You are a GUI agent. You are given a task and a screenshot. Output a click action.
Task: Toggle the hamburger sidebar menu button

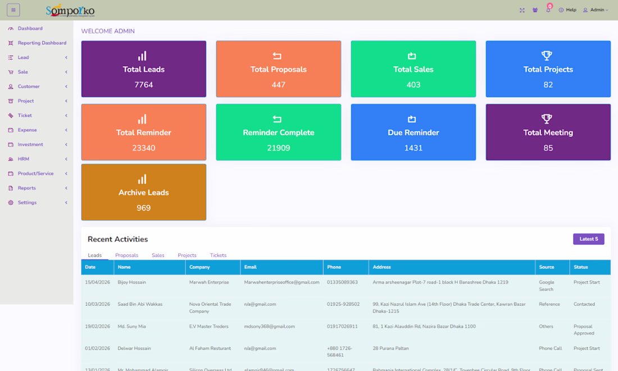[13, 10]
